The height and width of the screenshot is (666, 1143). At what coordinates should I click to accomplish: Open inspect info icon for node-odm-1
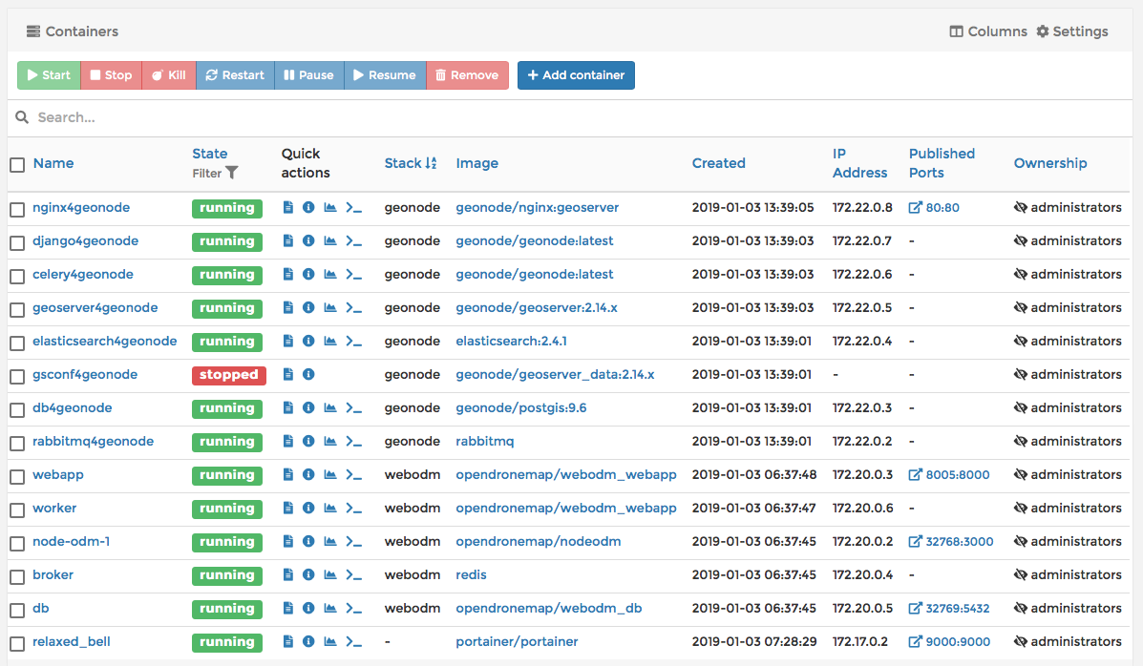pos(308,541)
